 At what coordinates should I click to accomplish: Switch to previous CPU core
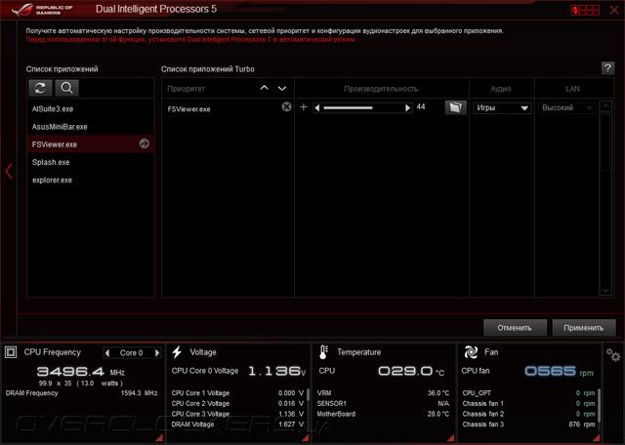[107, 352]
